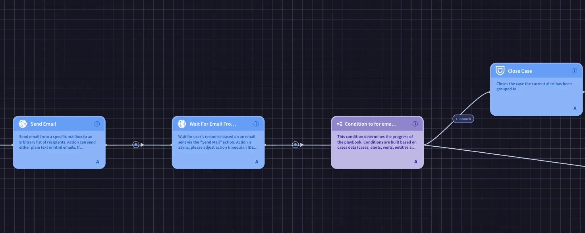Select the Close Case node title
This screenshot has width=585, height=233.
520,71
